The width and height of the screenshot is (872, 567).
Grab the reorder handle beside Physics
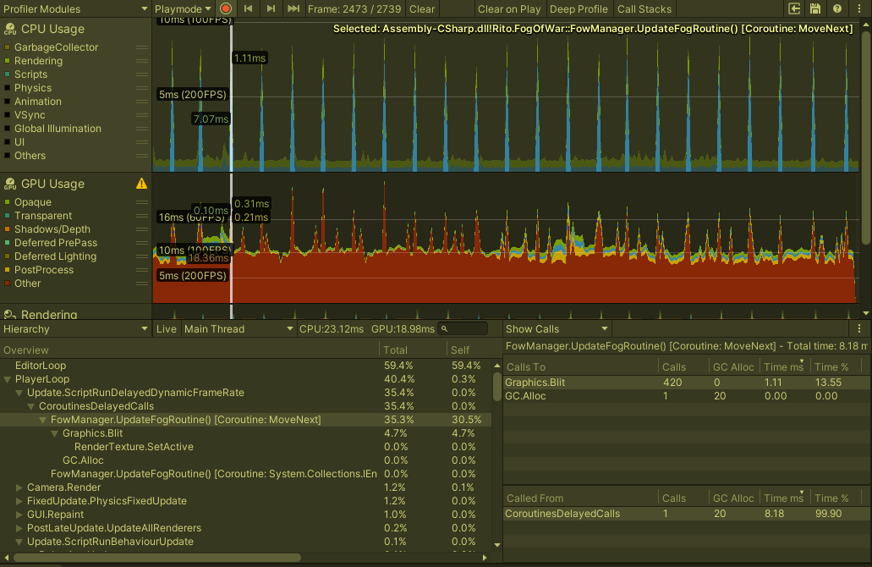click(142, 88)
